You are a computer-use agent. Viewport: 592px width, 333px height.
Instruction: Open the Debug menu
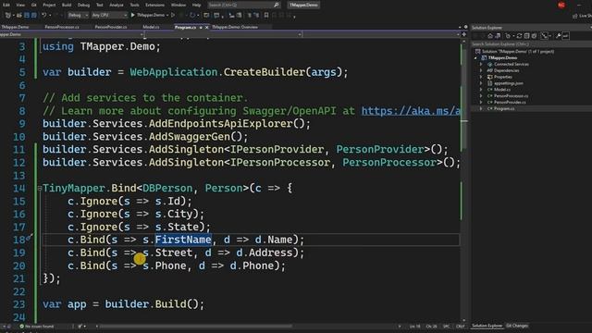click(83, 5)
